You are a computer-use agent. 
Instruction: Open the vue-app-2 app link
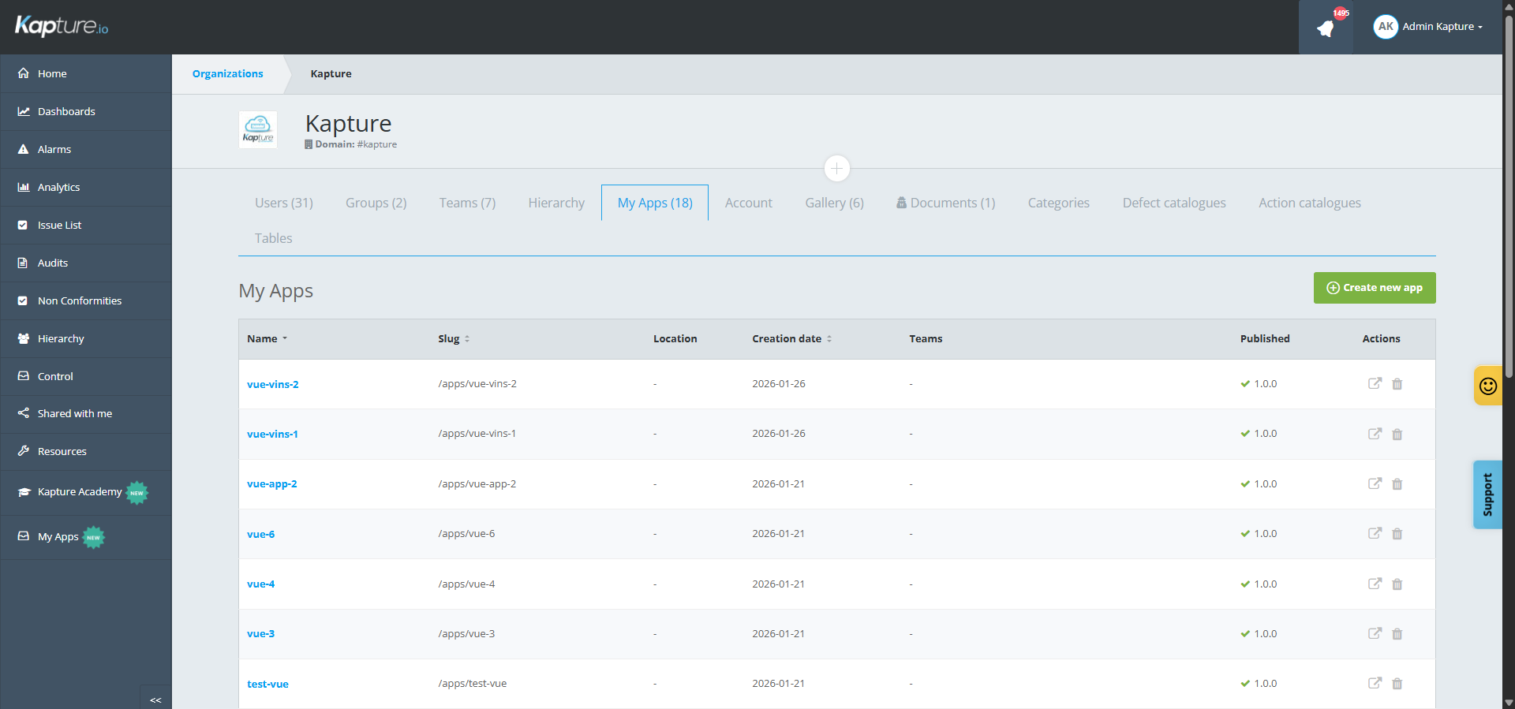point(272,483)
